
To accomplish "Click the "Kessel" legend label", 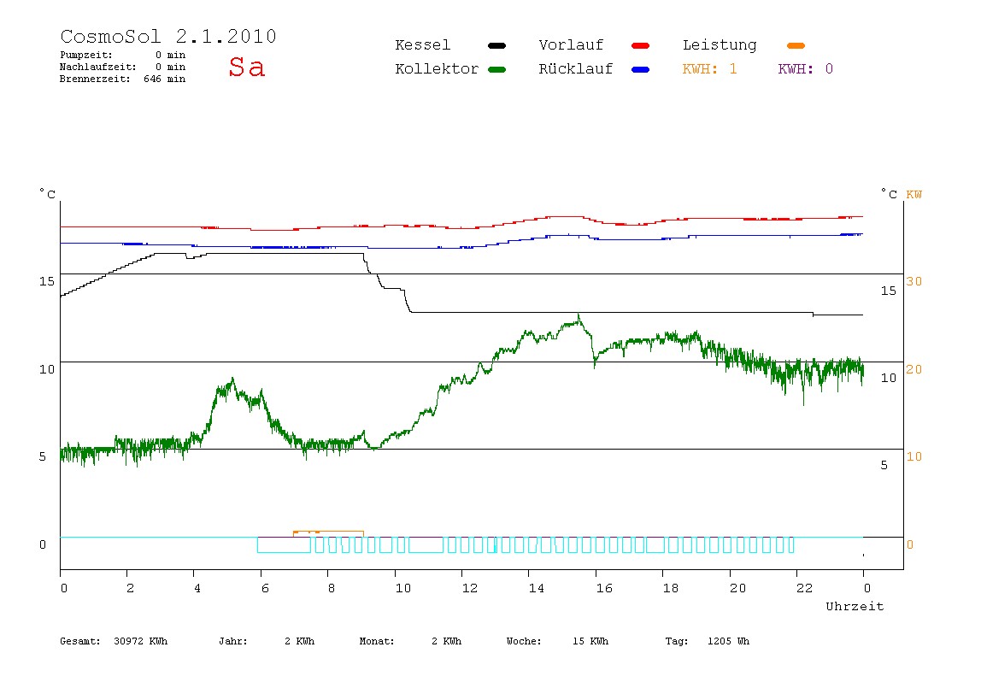I will click(x=422, y=45).
